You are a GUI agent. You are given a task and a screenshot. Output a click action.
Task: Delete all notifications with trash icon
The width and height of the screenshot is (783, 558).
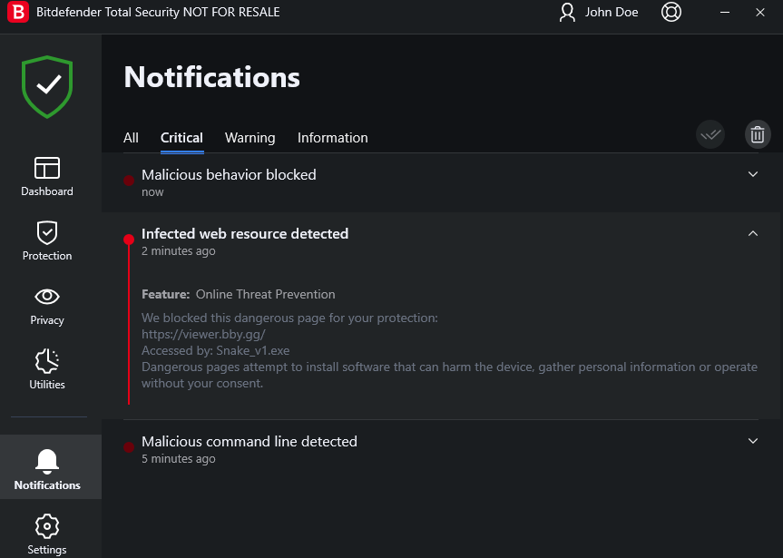(x=757, y=135)
